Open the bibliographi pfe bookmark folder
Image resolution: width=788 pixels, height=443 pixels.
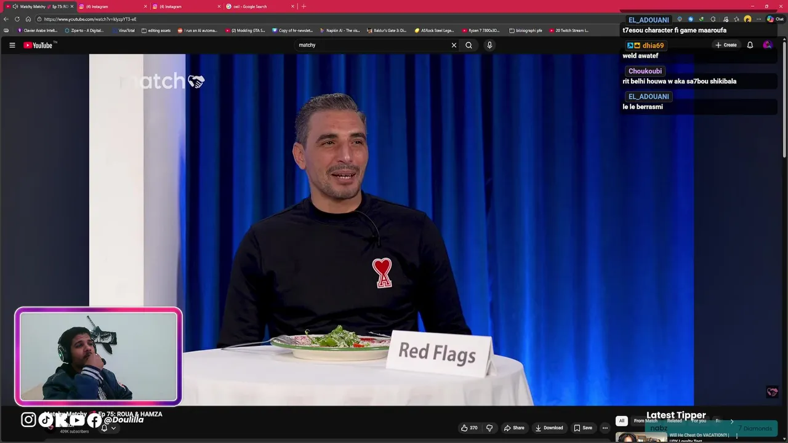pyautogui.click(x=526, y=30)
